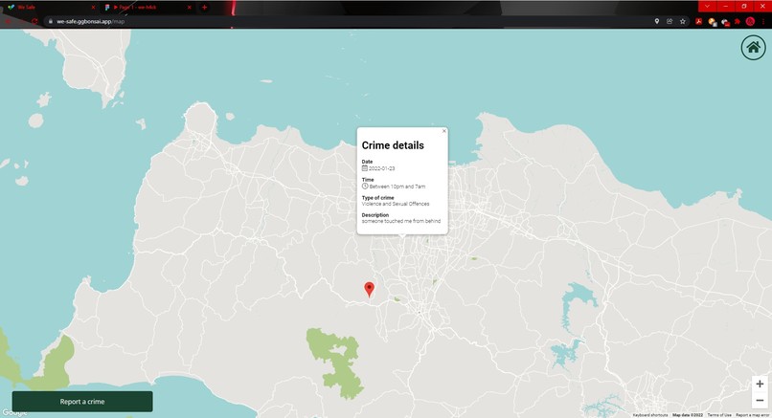Open location permission icon in address bar
772x418 pixels.
657,21
